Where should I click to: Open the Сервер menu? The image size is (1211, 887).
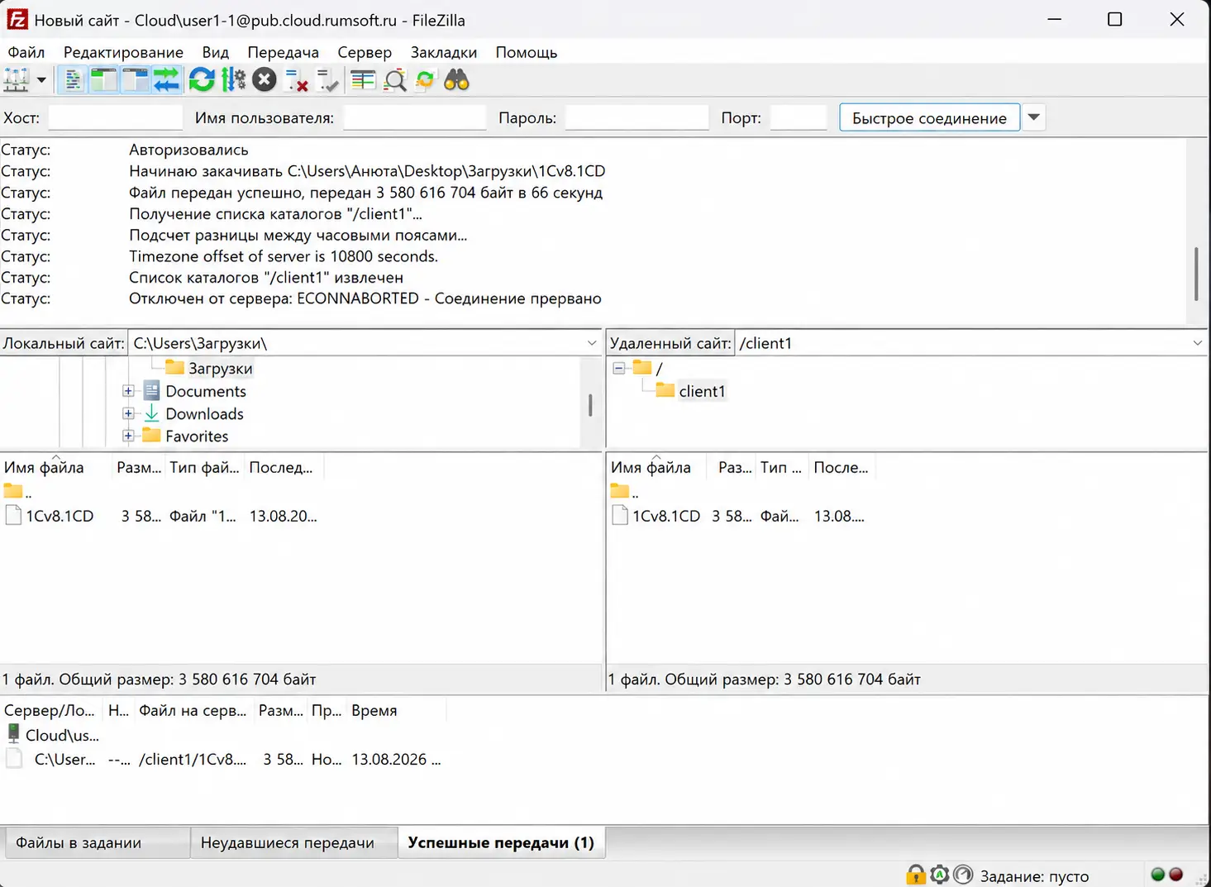[365, 52]
